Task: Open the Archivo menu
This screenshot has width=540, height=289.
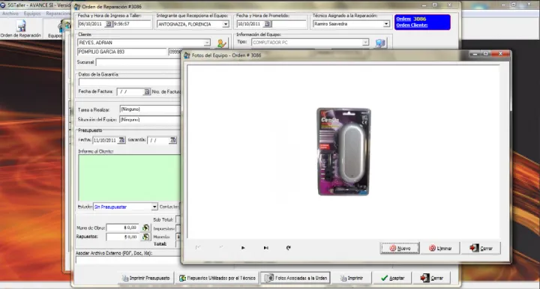Action: tap(10, 13)
